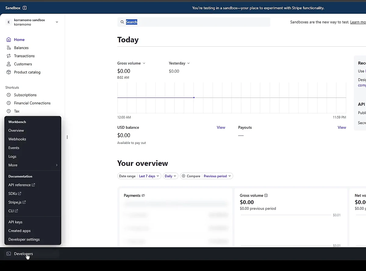Screen dimensions: 366x271
Task: Click View link for USD balance
Action: [221, 127]
